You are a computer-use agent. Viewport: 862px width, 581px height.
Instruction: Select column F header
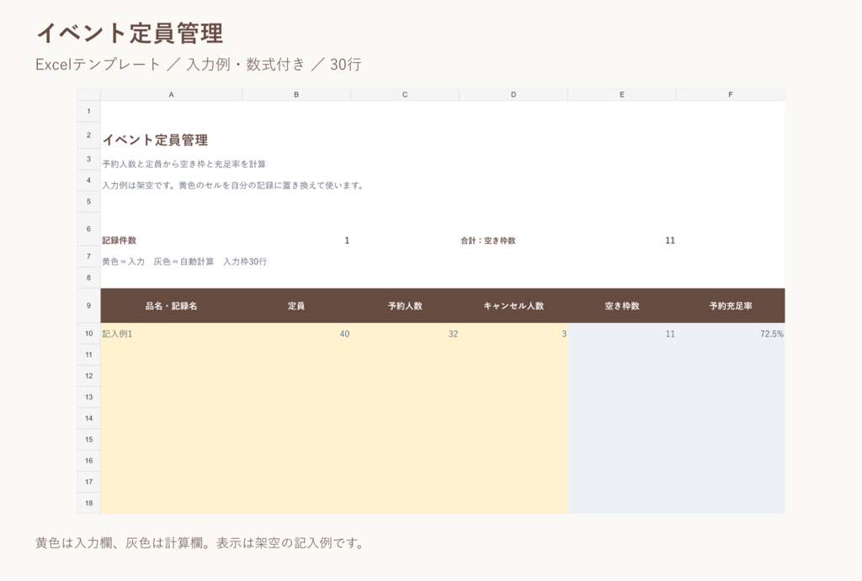731,94
